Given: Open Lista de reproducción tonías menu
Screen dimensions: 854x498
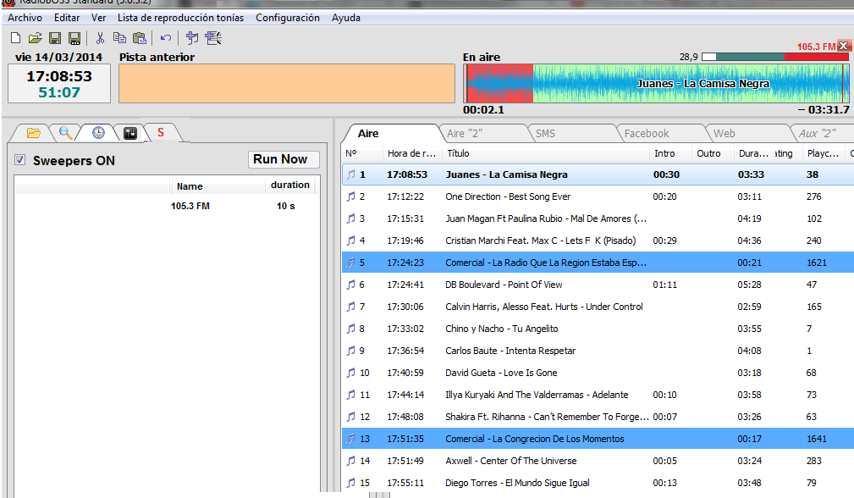Looking at the screenshot, I should pyautogui.click(x=181, y=18).
